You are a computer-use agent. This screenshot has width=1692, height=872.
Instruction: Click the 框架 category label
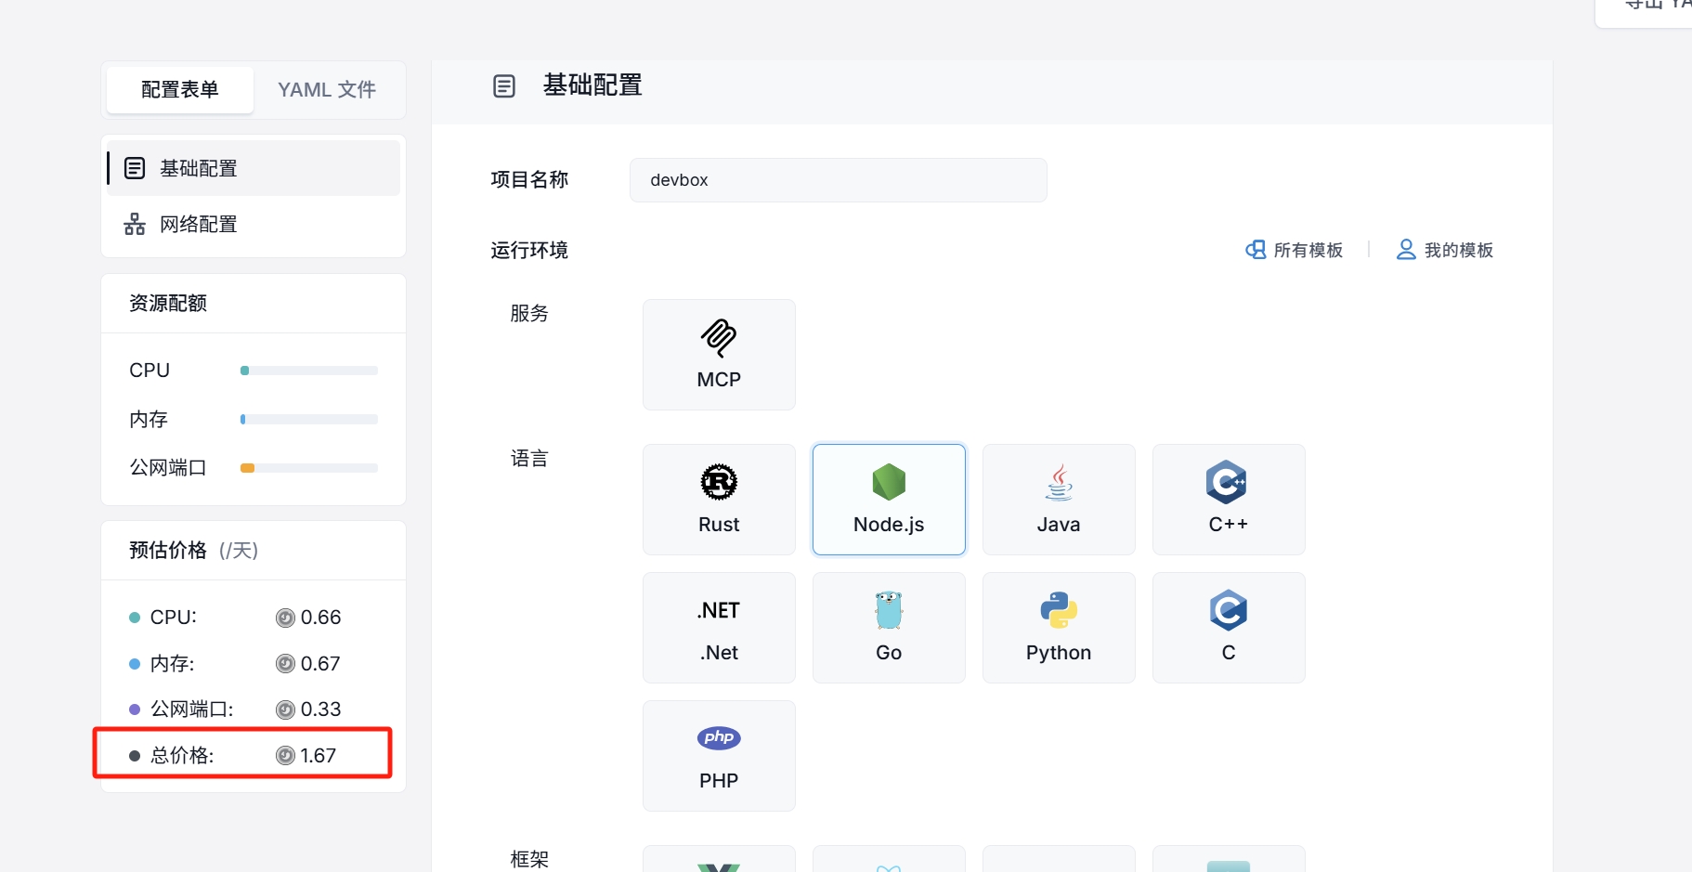coord(529,860)
